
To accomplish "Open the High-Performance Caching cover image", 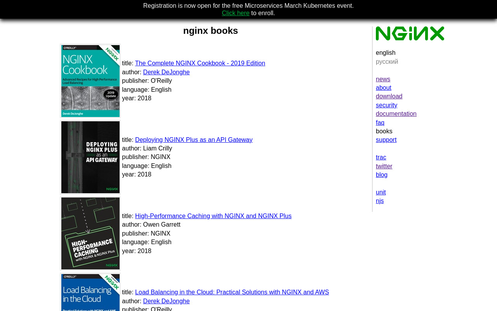I will pyautogui.click(x=90, y=233).
